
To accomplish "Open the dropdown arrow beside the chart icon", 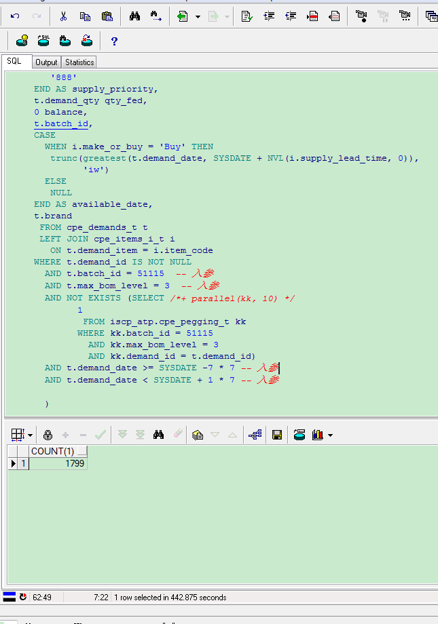I will tap(331, 435).
